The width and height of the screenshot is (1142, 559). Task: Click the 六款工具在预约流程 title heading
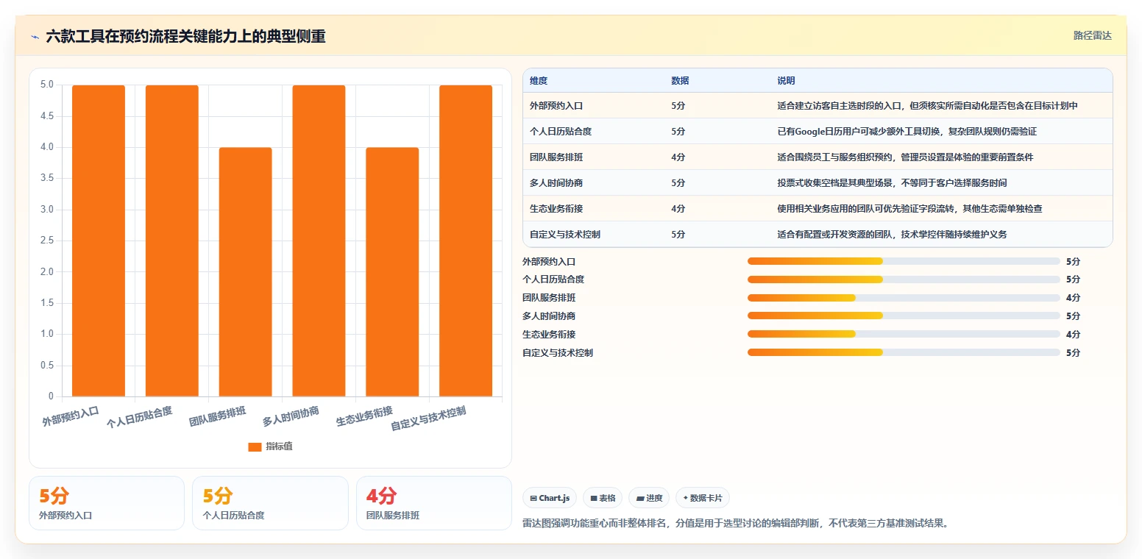185,36
